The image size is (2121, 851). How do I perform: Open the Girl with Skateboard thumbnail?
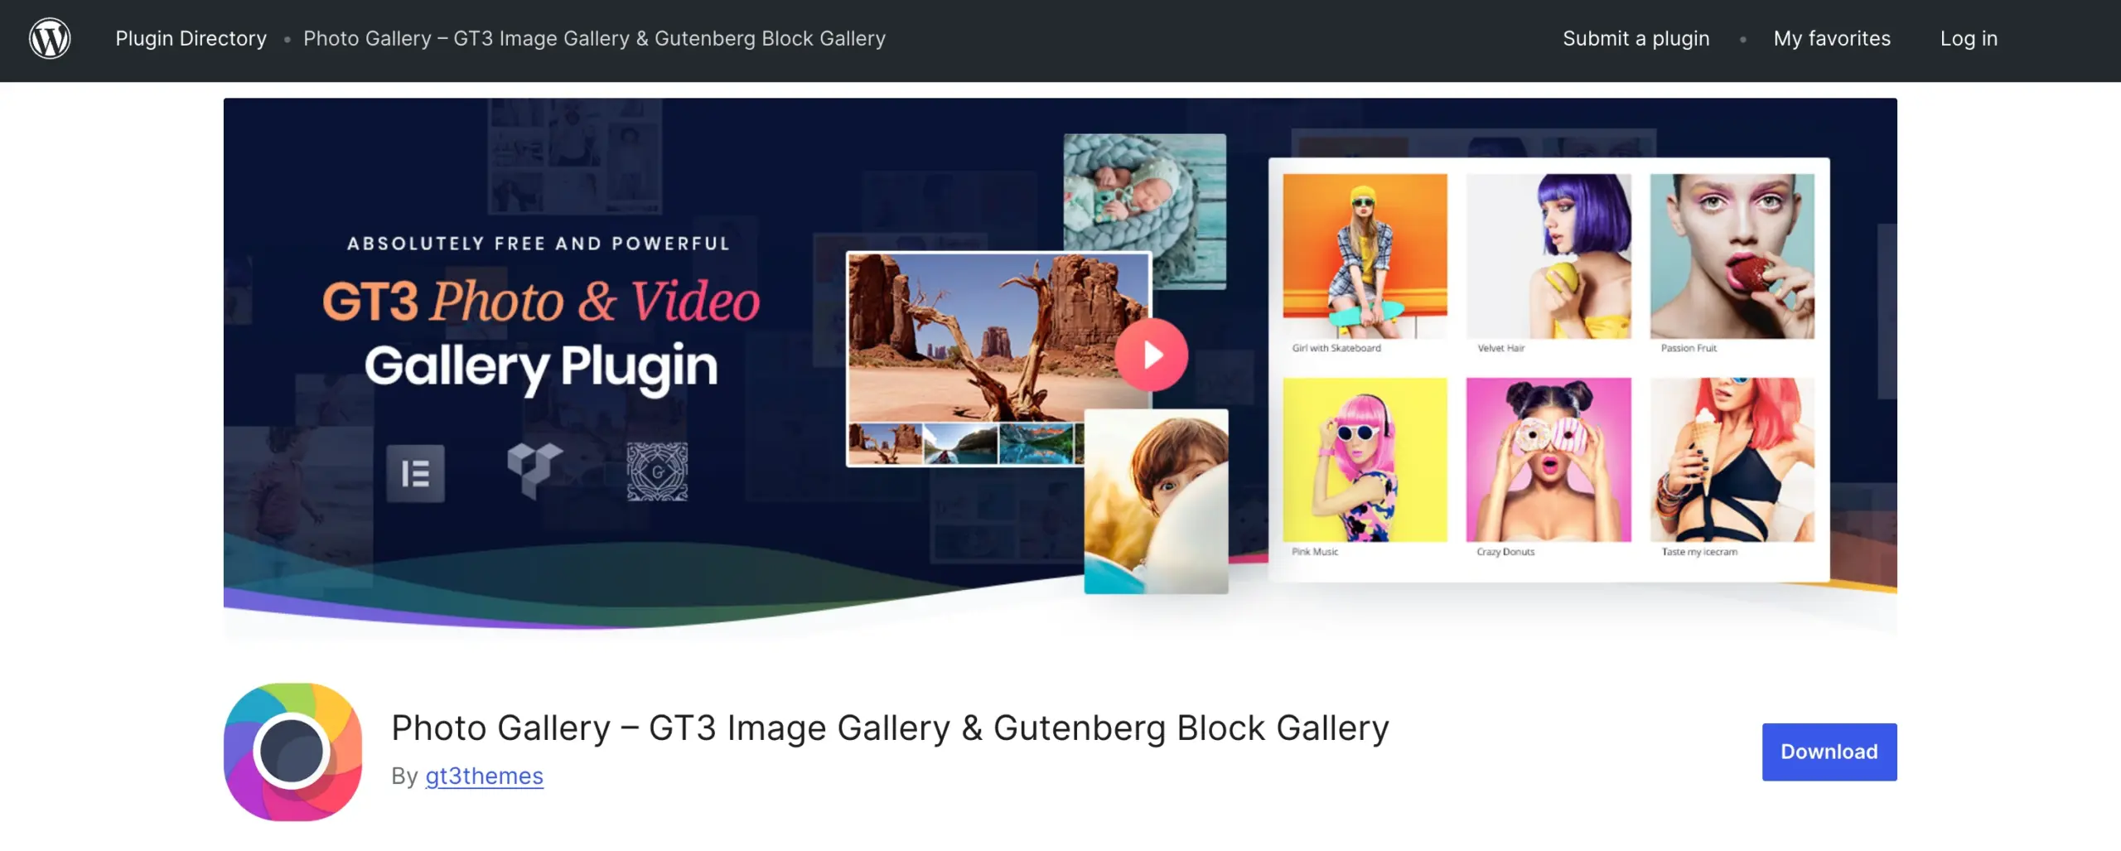[1365, 256]
